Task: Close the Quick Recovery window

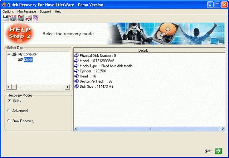Action: click(x=224, y=5)
